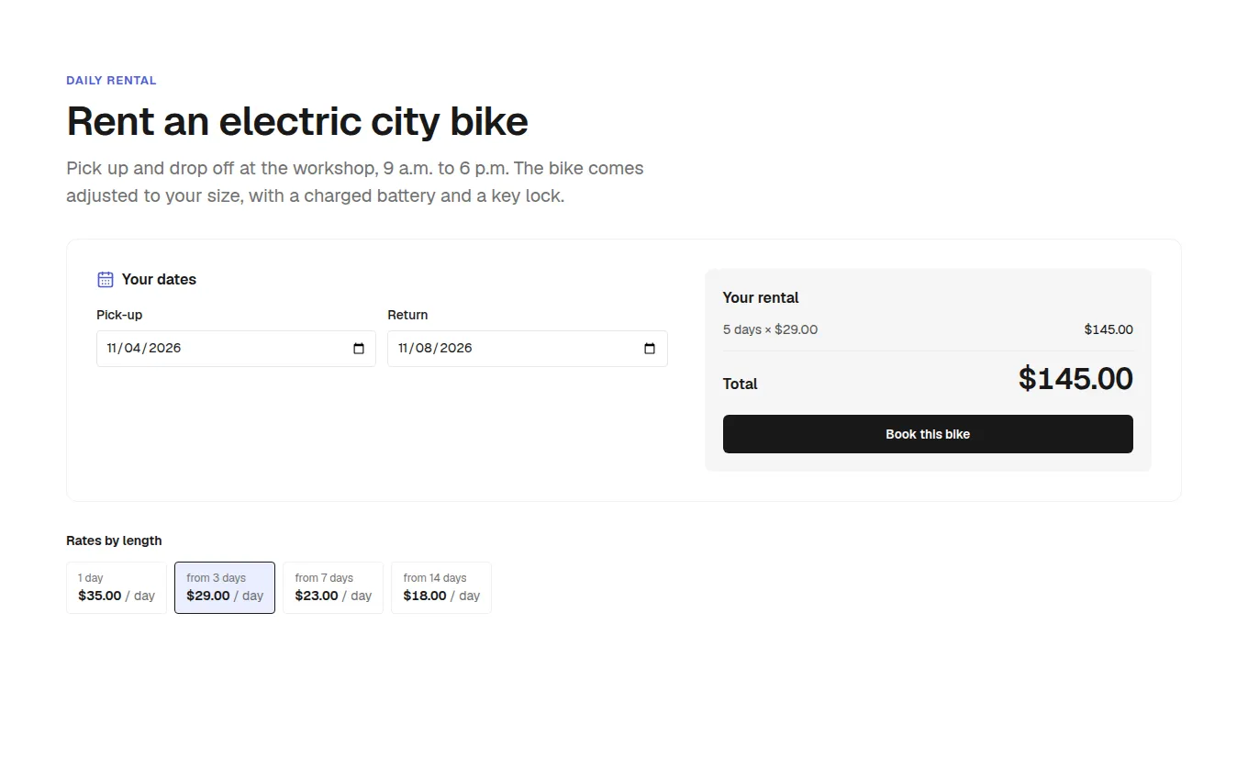The height and width of the screenshot is (780, 1248).
Task: Open the Return date calendar picker
Action: pyautogui.click(x=650, y=349)
